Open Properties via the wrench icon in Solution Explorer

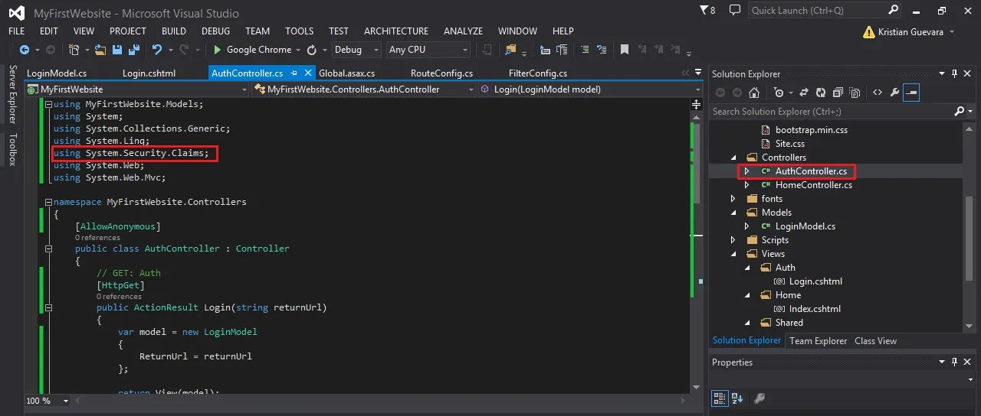pyautogui.click(x=894, y=93)
